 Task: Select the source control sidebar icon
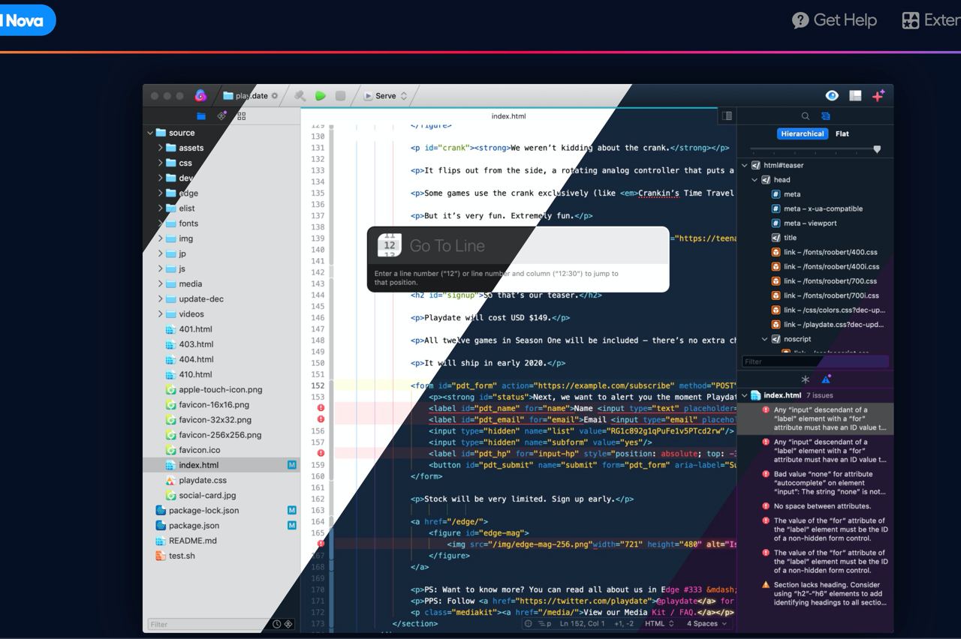(x=221, y=116)
